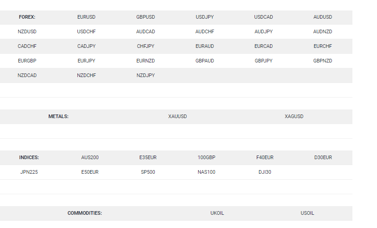Click the UKOIL commodity
Screen dimensions: 377x228
217,213
